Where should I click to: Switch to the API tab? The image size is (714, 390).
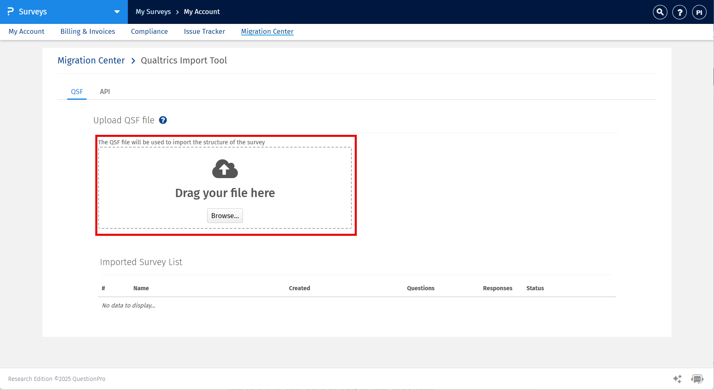[105, 92]
